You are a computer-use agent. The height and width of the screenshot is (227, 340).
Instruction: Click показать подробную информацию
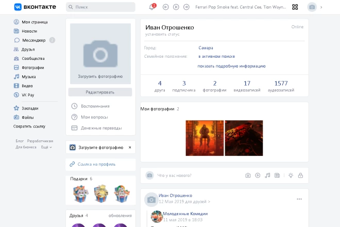tap(231, 66)
